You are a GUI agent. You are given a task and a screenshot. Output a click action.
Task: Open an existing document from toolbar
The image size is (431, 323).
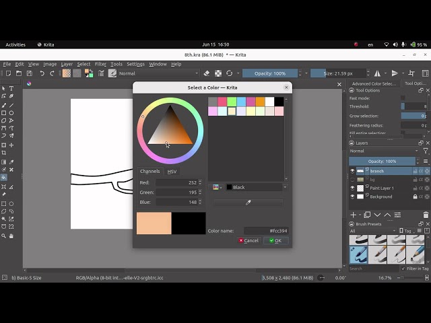(x=19, y=73)
